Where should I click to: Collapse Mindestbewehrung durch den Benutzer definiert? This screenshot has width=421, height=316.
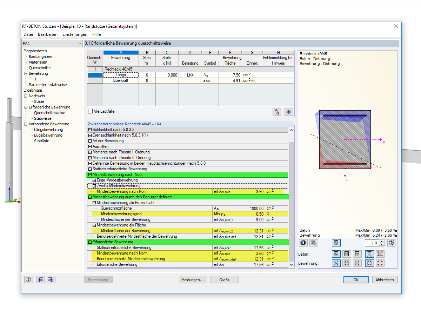click(x=90, y=197)
